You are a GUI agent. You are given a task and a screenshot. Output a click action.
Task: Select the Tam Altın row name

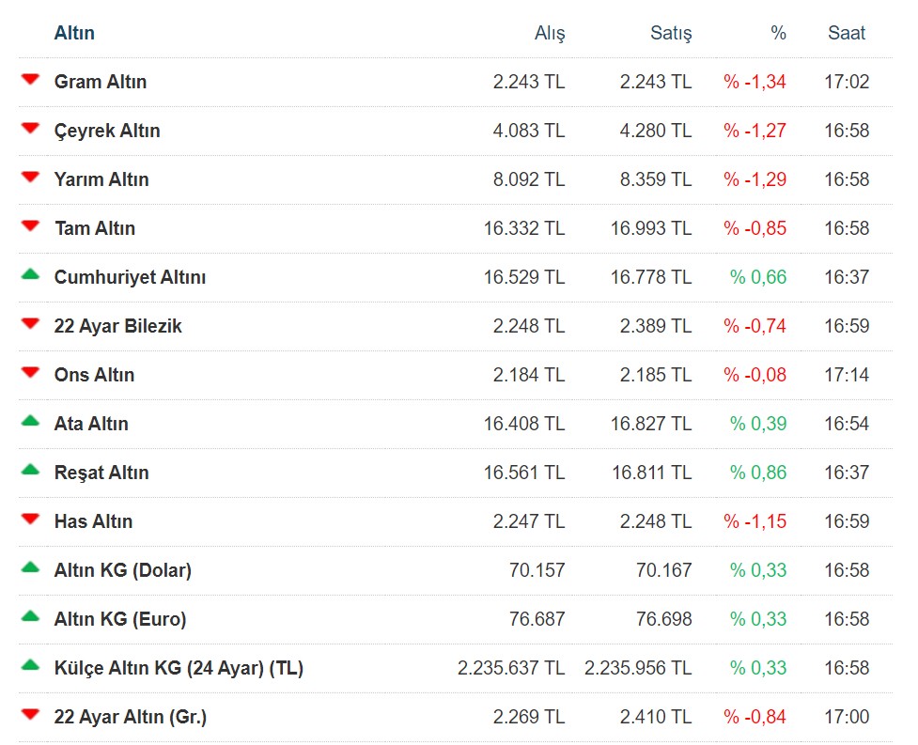95,228
